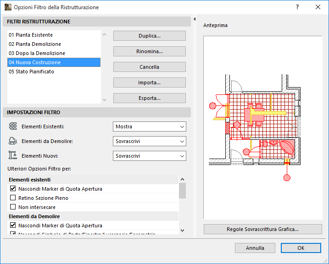Collapse the FILTRI RISTRUTTURAZIONE section header

pos(97,22)
